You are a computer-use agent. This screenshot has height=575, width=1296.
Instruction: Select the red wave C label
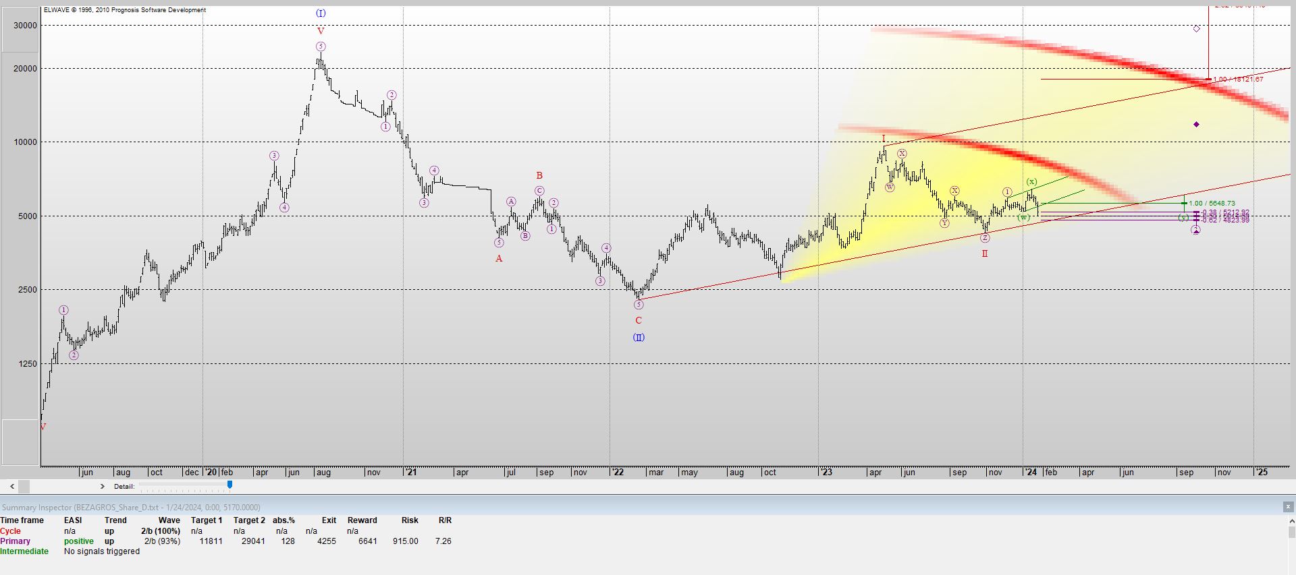click(639, 321)
